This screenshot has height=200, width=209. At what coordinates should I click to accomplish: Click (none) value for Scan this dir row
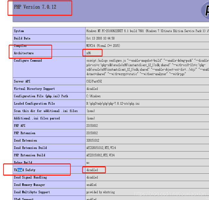coord(91,111)
